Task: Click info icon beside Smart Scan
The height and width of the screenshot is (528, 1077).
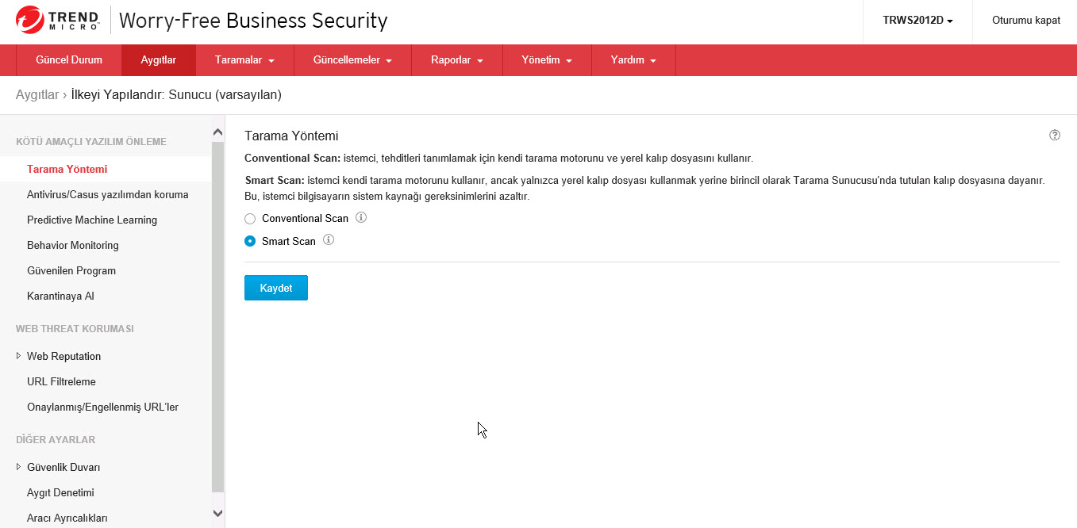Action: coord(329,240)
